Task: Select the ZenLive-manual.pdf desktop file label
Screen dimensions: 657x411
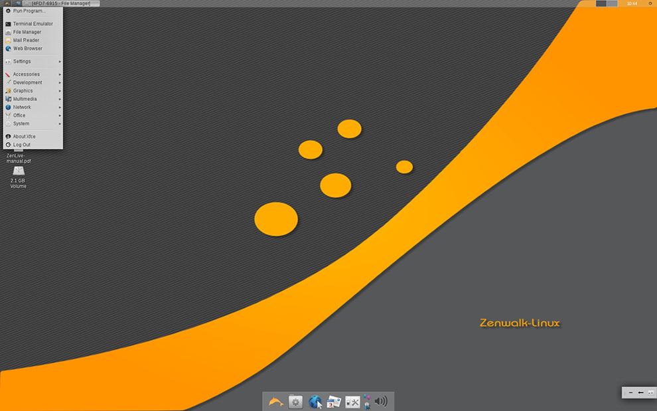Action: 19,158
